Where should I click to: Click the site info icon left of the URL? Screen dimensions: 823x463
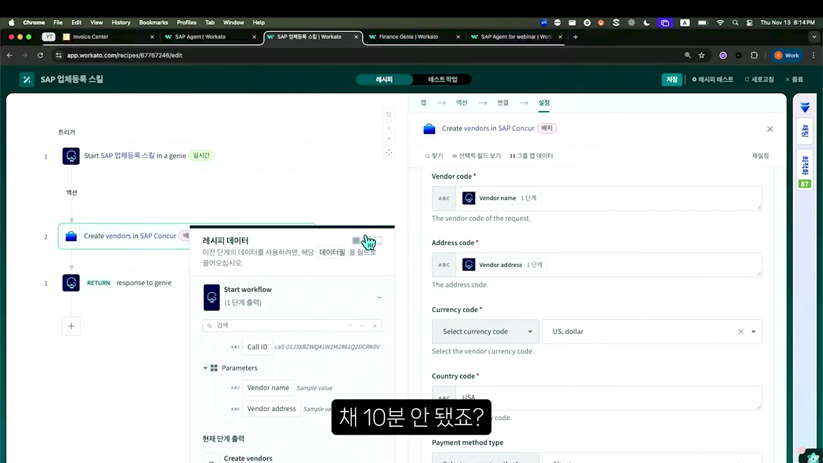click(59, 55)
